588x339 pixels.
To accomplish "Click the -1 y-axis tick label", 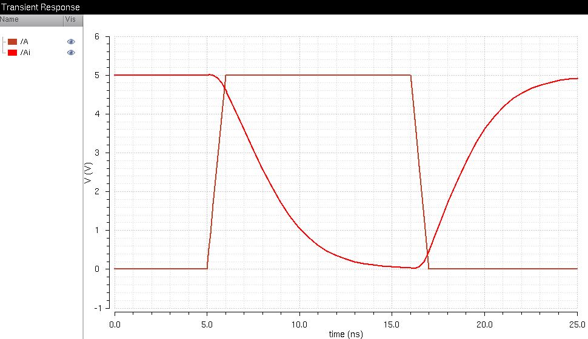I will [98, 308].
